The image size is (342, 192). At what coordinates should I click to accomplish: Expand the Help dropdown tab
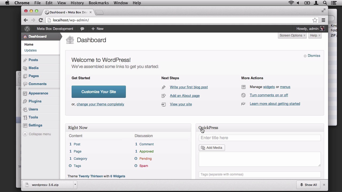click(315, 35)
